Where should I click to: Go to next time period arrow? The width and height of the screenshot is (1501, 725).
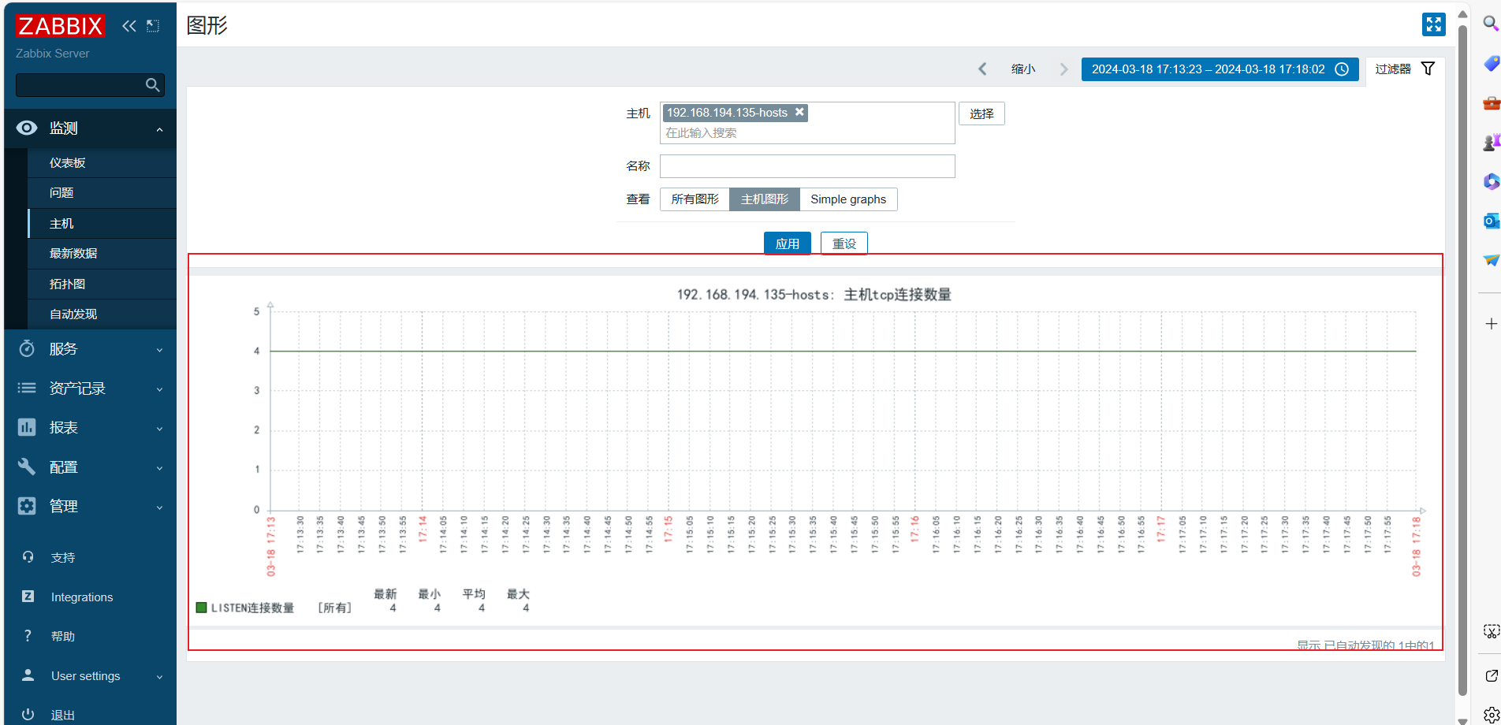tap(1063, 69)
